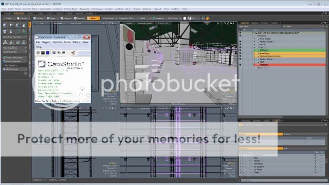The width and height of the screenshot is (329, 185).
Task: Activate the highlighted Items selection mode
Action: tap(94, 18)
